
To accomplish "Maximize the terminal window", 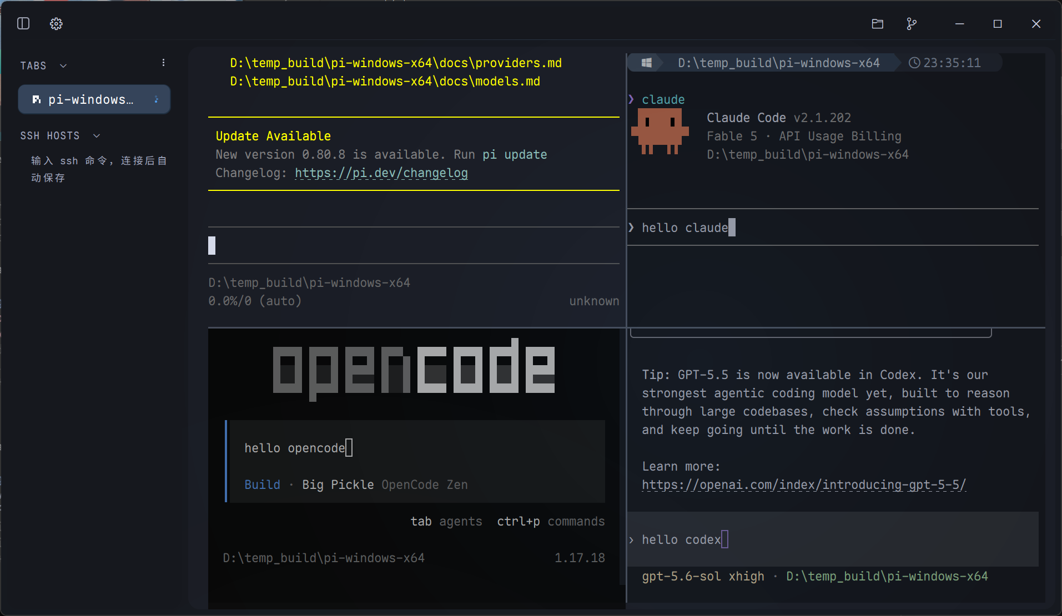I will [x=998, y=23].
